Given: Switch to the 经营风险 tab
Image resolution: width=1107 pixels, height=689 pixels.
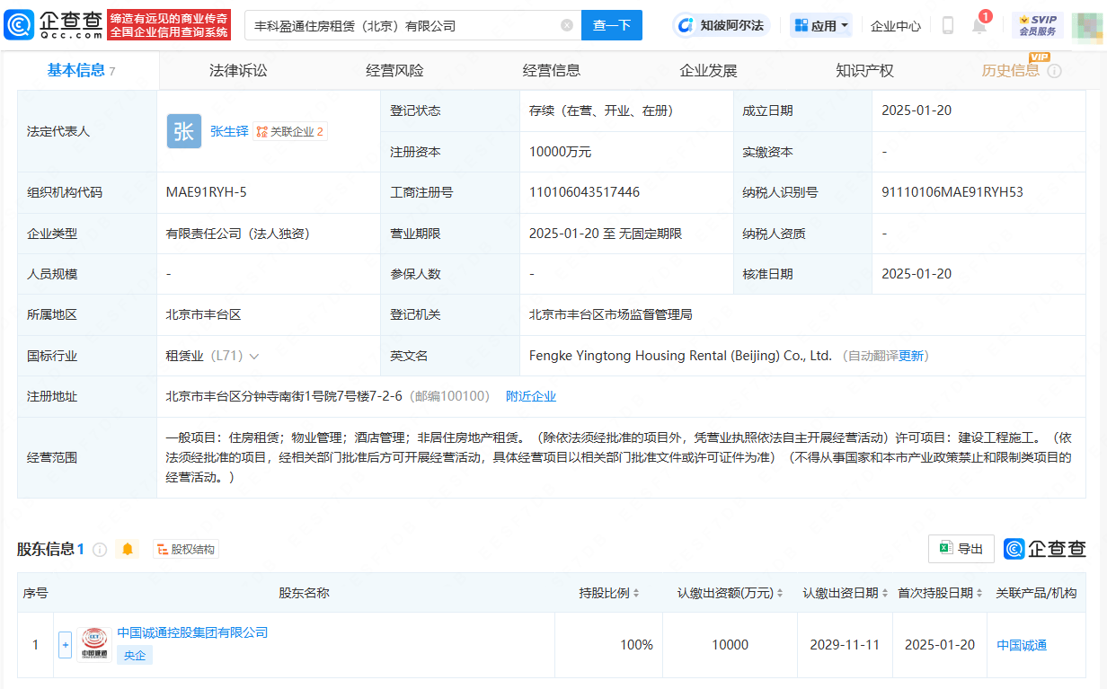Looking at the screenshot, I should pyautogui.click(x=394, y=70).
